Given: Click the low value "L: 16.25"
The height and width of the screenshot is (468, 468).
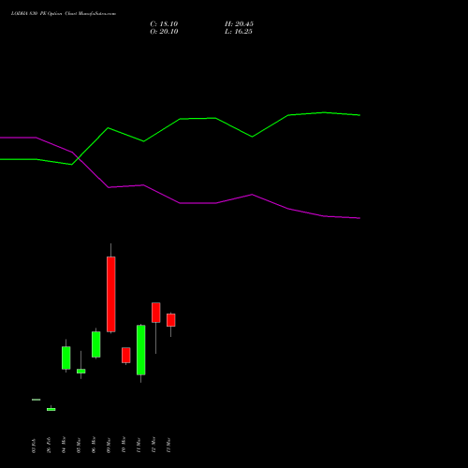Looking at the screenshot, I should click(x=239, y=32).
